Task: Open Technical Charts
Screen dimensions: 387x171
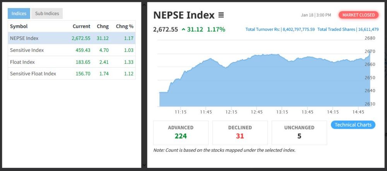Action: [x=353, y=125]
